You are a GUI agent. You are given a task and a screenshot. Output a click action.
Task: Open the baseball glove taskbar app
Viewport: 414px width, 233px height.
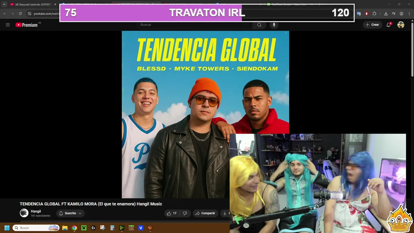coord(150,228)
